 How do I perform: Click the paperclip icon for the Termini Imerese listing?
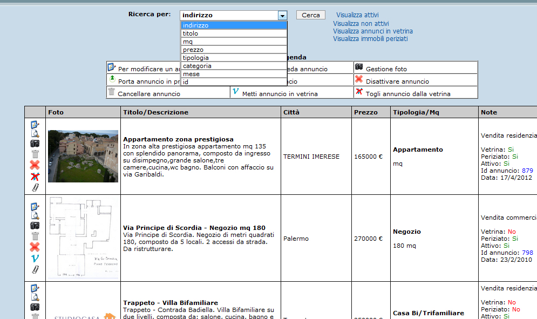pos(35,187)
